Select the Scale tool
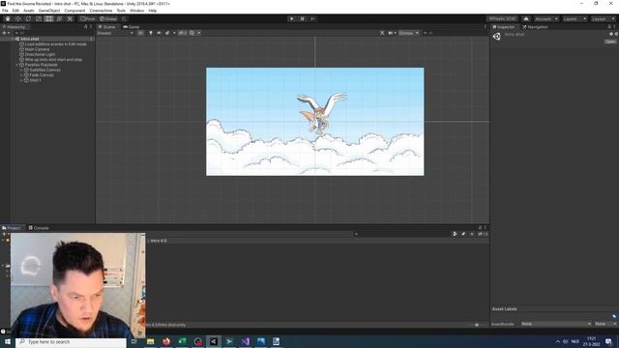The height and width of the screenshot is (348, 619). click(x=39, y=19)
